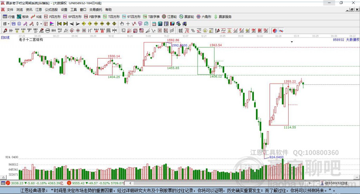Image resolution: width=360 pixels, height=194 pixels.
Task: Open the 9P四方形 tool
Action: [x=72, y=17]
